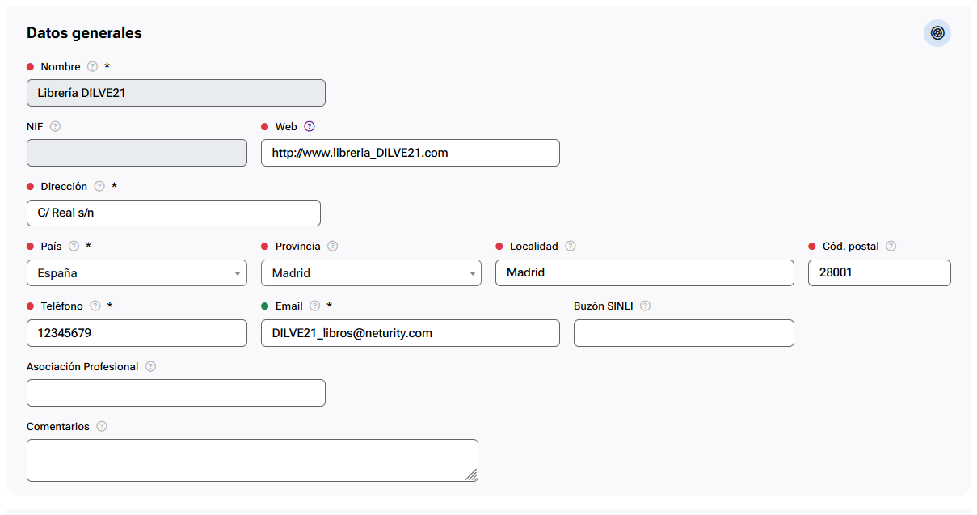This screenshot has width=977, height=515.
Task: Click the help icon next to Provincia
Action: pos(332,247)
